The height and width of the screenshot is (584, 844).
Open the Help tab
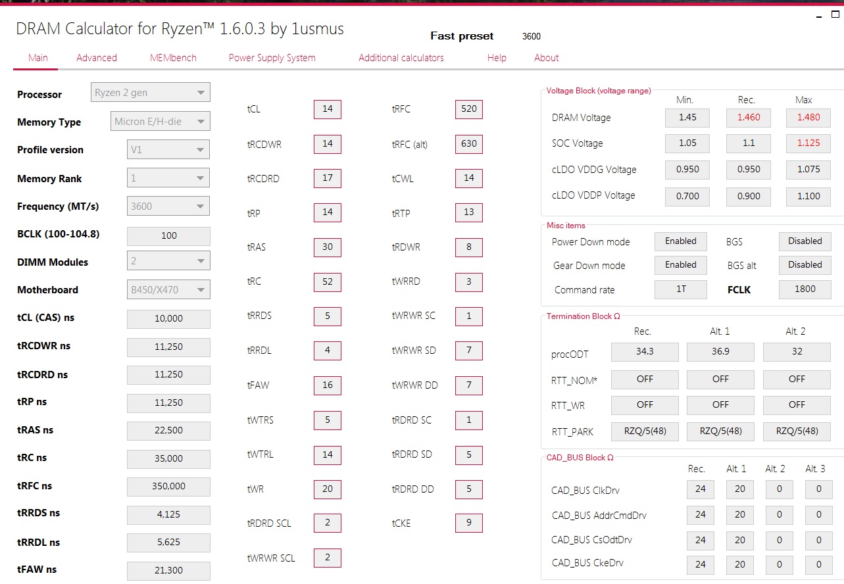click(497, 58)
